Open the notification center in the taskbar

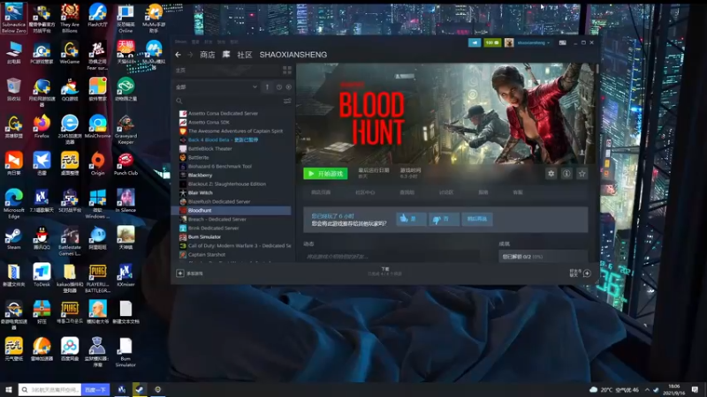[695, 389]
